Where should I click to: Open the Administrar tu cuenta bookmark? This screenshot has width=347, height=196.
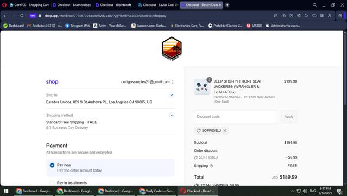tap(282, 26)
